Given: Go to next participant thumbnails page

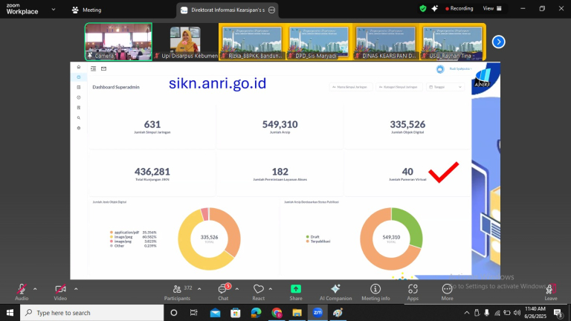Looking at the screenshot, I should tap(499, 42).
